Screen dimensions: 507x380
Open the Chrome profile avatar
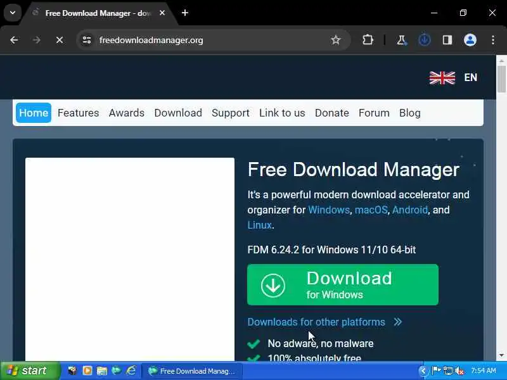(470, 40)
